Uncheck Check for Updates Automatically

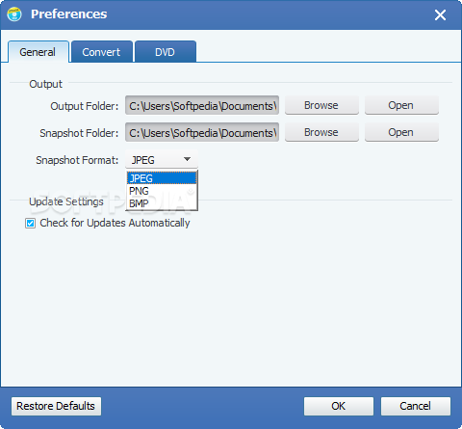[31, 223]
